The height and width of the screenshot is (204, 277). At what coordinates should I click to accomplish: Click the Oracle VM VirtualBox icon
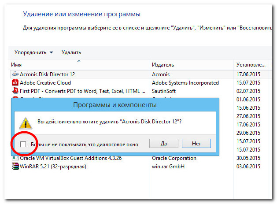pyautogui.click(x=15, y=158)
